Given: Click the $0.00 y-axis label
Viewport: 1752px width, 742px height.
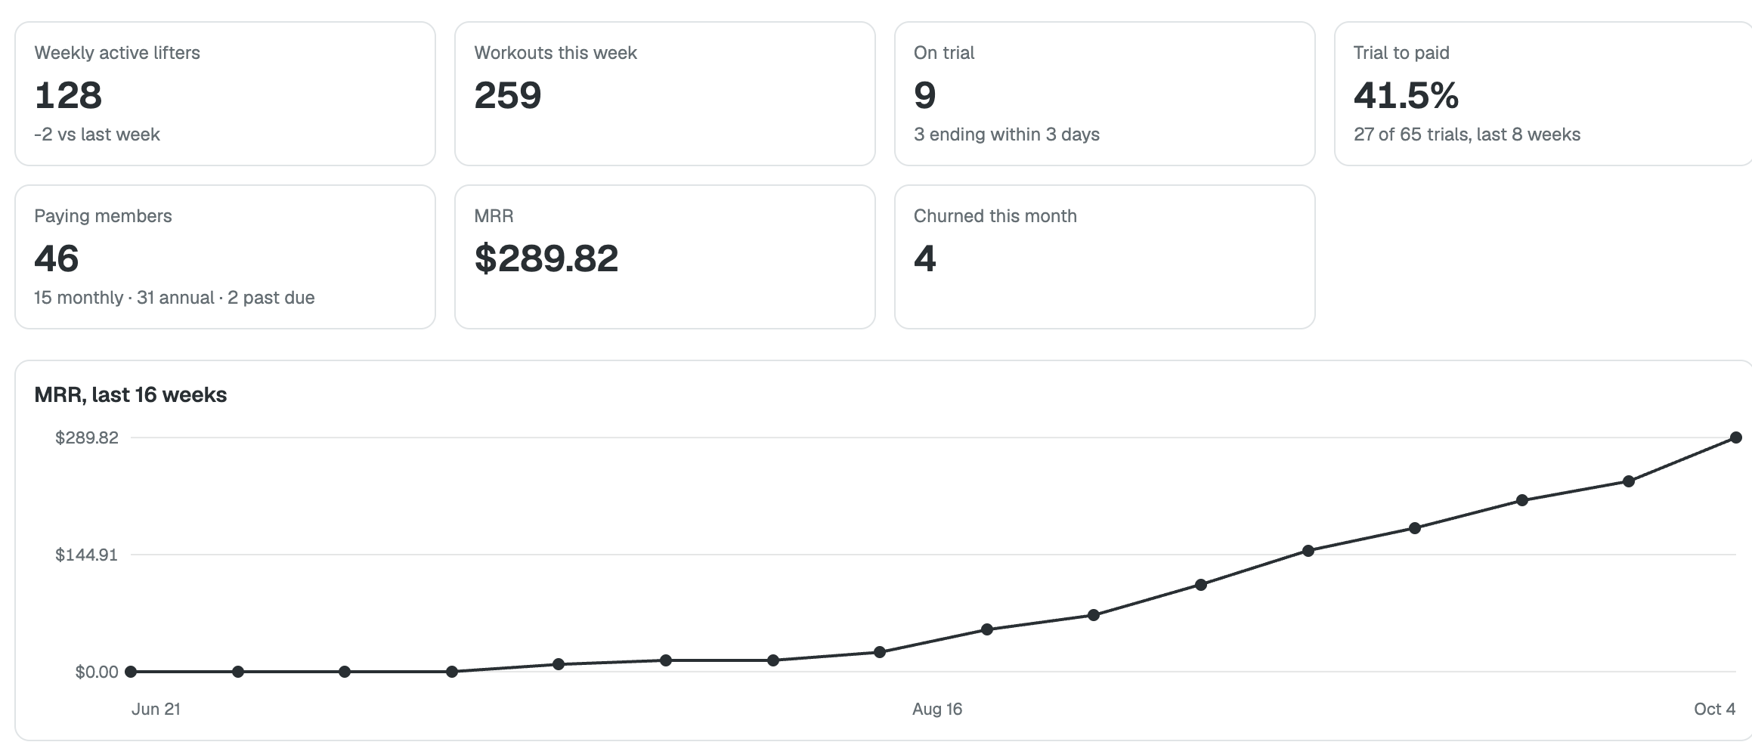Looking at the screenshot, I should click(x=97, y=672).
